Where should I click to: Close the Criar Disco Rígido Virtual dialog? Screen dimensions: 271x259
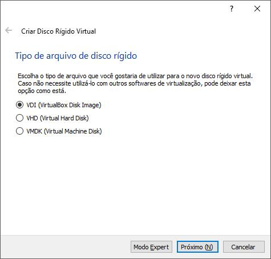tap(257, 9)
